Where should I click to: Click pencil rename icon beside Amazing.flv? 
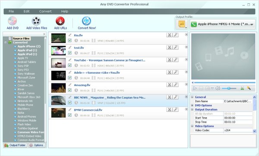(x=70, y=84)
